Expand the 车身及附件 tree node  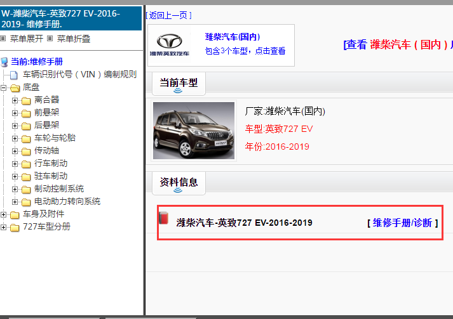3,214
